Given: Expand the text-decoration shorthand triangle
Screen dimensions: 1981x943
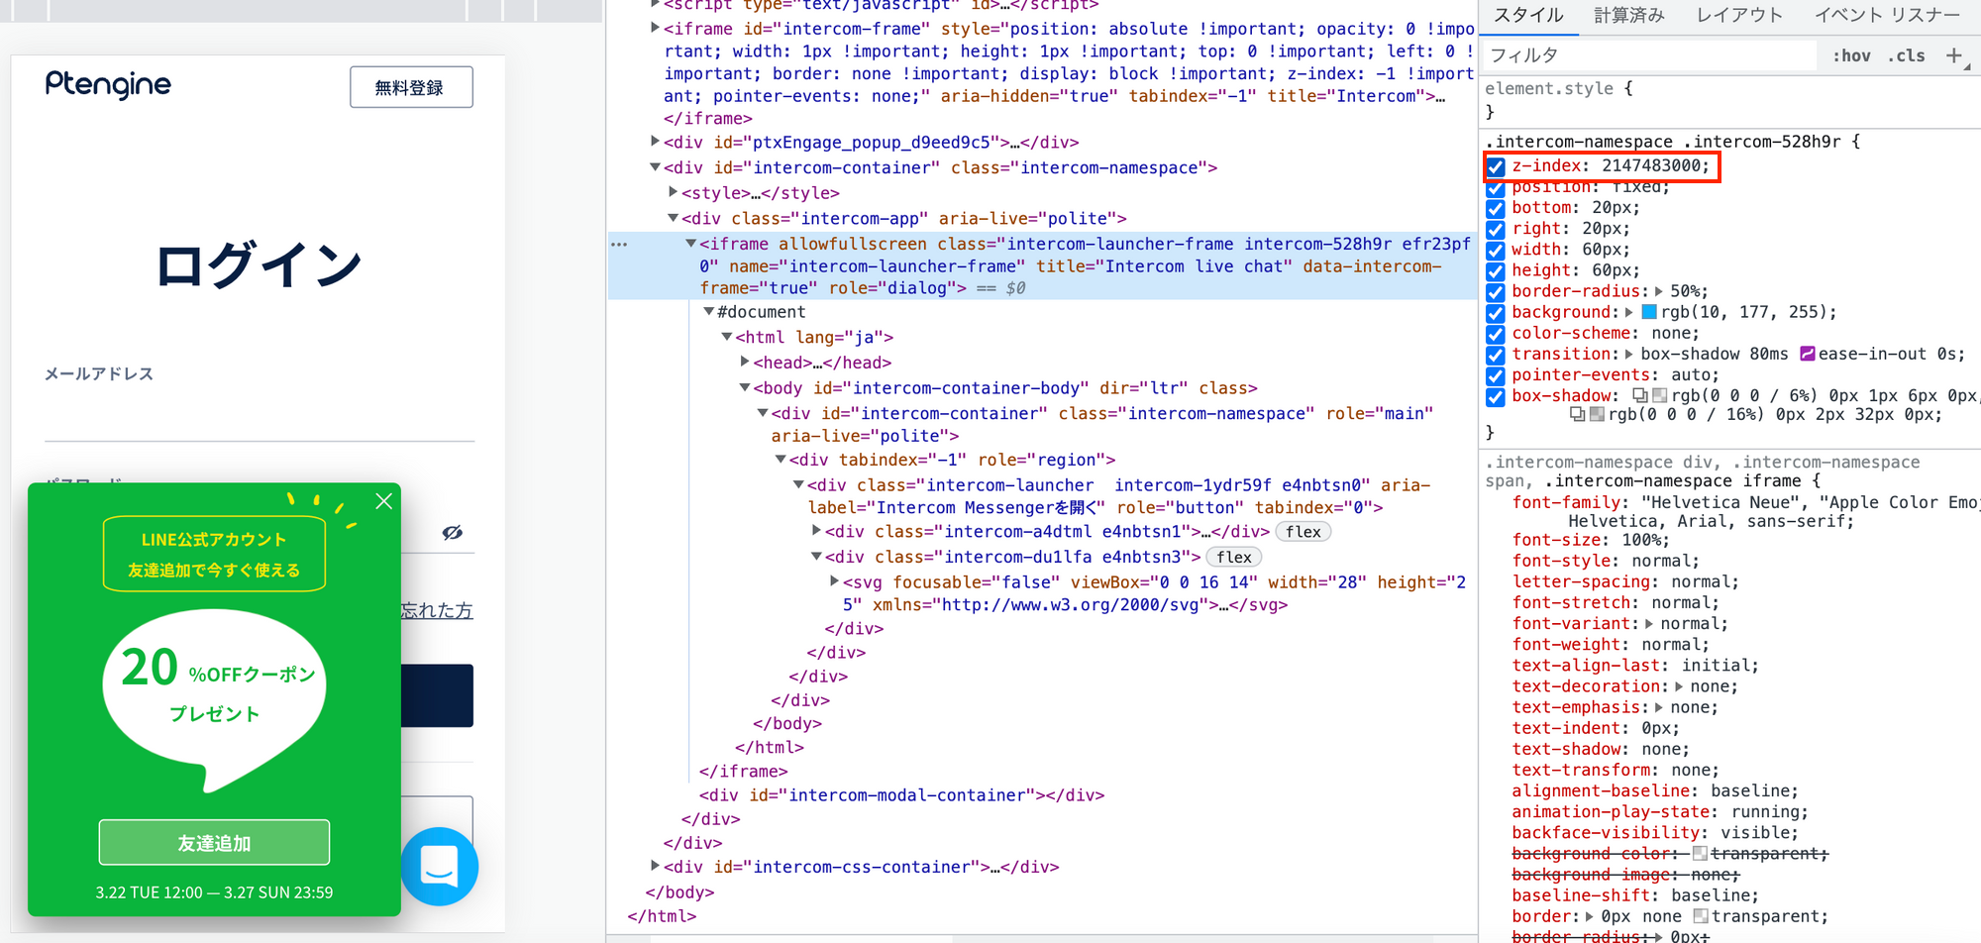Looking at the screenshot, I should (x=1679, y=686).
